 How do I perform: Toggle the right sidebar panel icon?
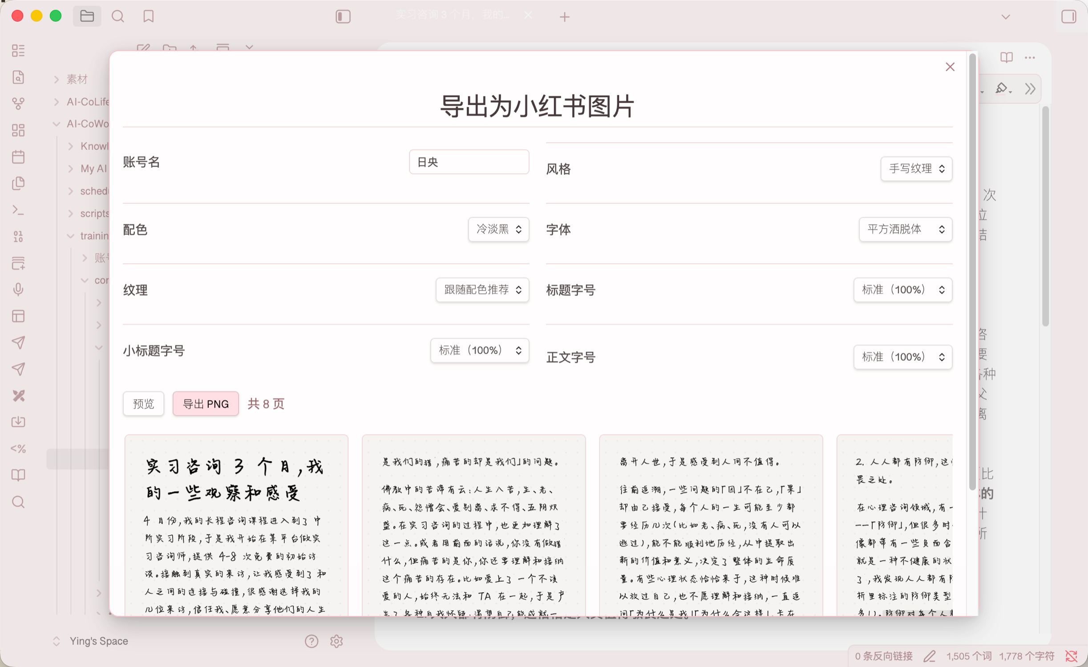tap(1068, 17)
